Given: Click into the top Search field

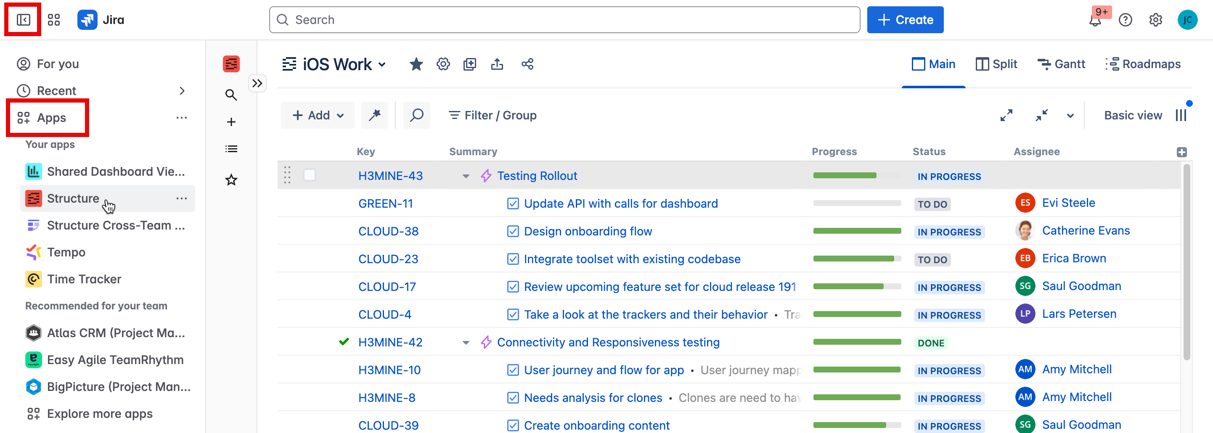Looking at the screenshot, I should (x=564, y=19).
